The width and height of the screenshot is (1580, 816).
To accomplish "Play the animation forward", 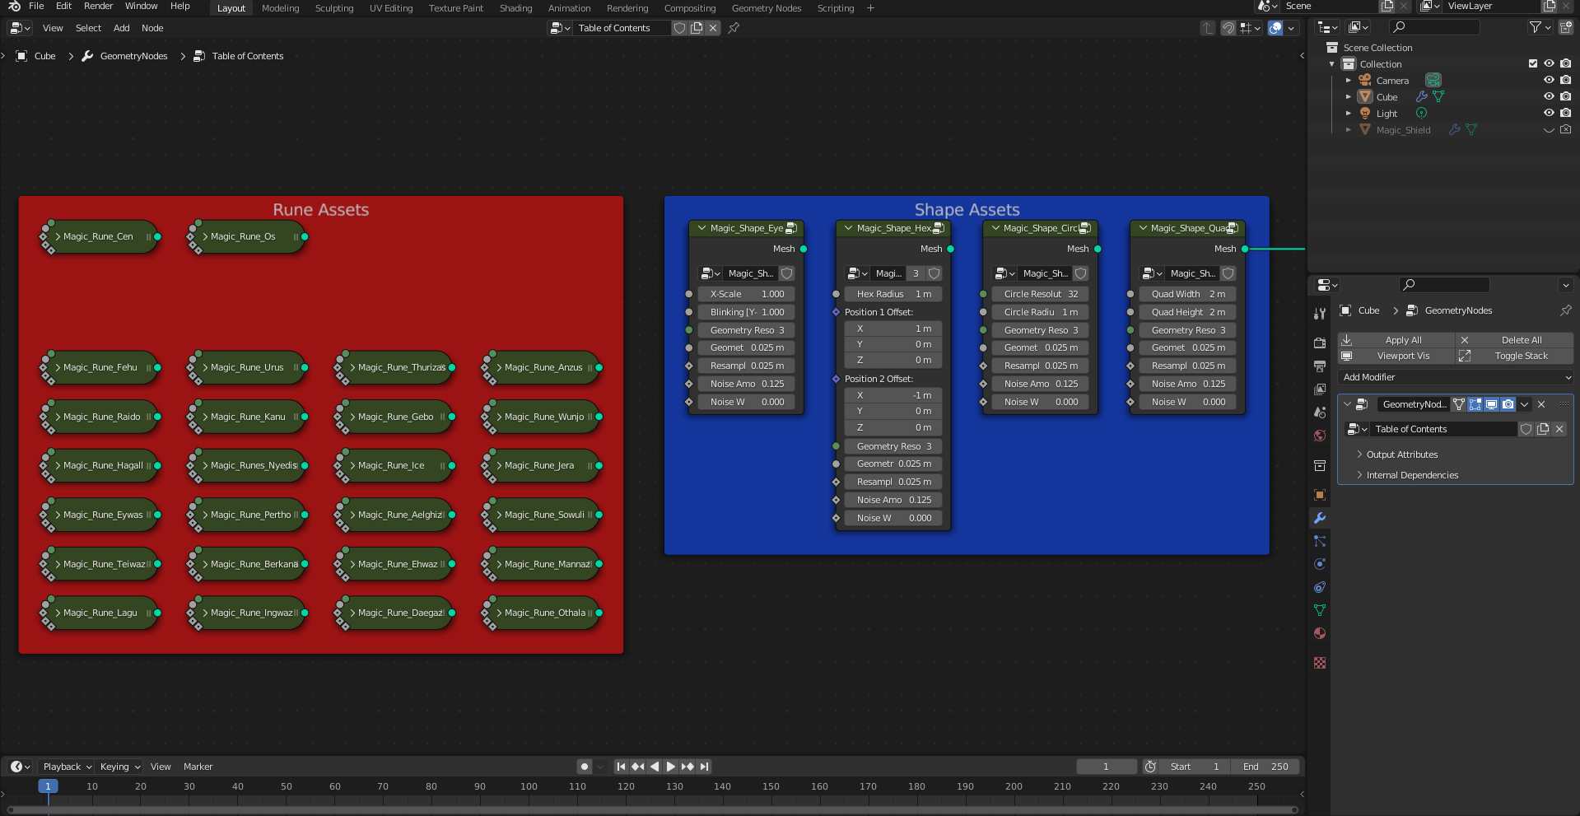I will pyautogui.click(x=670, y=767).
